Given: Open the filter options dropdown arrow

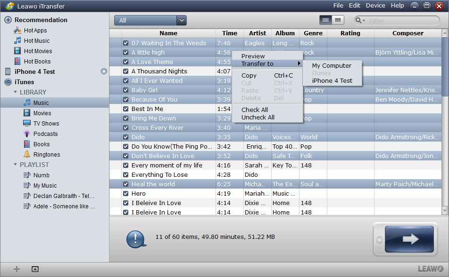Looking at the screenshot, I should [364, 21].
